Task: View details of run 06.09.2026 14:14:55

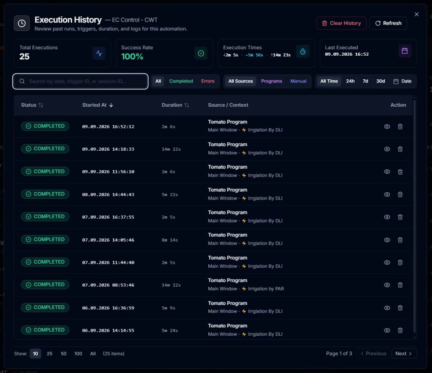Action: [x=387, y=331]
